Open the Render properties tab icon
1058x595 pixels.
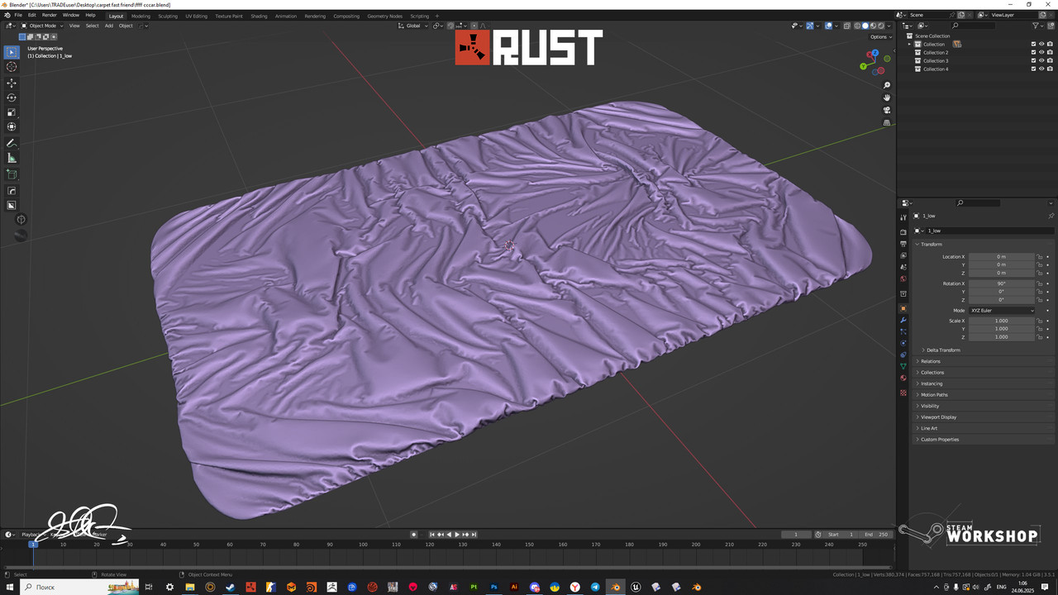coord(903,232)
